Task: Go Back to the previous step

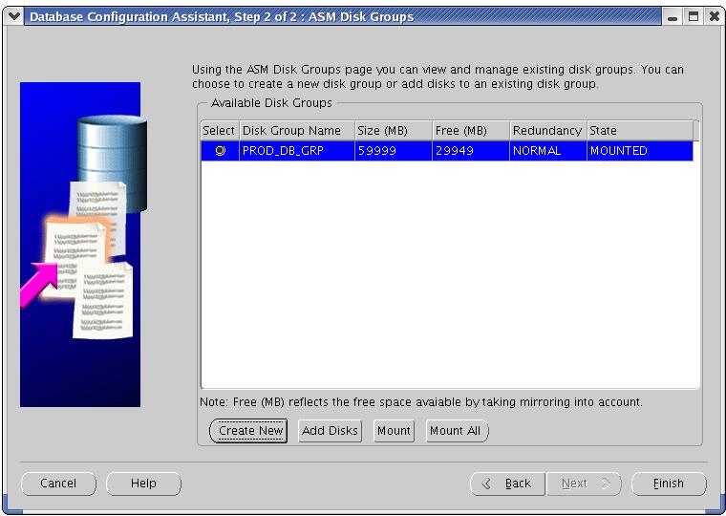Action: pos(507,484)
